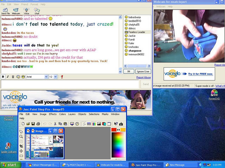Open the Format menu in chat window
Viewport: 225px width, 168px height.
(34, 5)
